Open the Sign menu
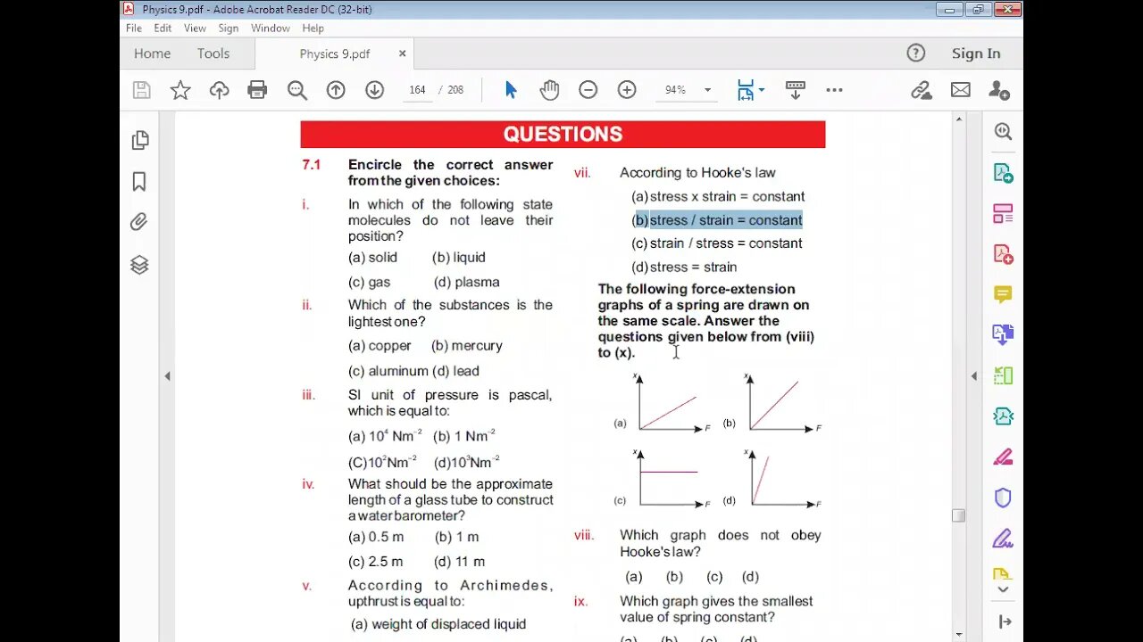The height and width of the screenshot is (642, 1143). (x=229, y=28)
